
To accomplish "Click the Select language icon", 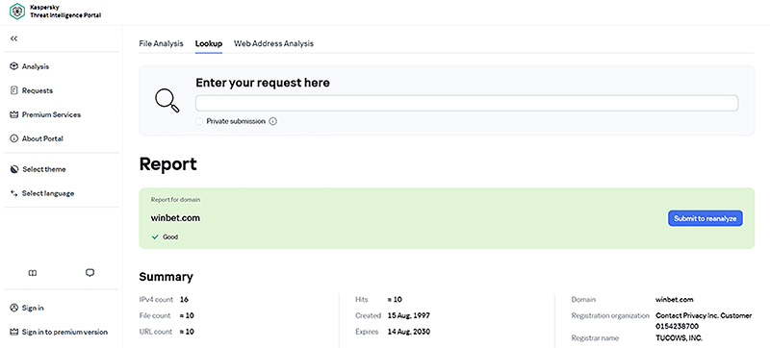I will 13,193.
